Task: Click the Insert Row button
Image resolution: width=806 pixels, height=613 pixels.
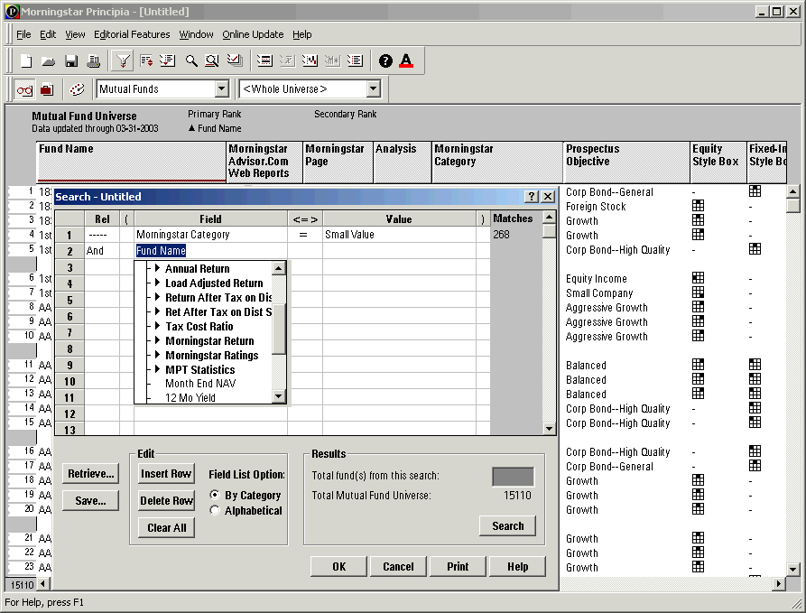Action: [x=166, y=474]
